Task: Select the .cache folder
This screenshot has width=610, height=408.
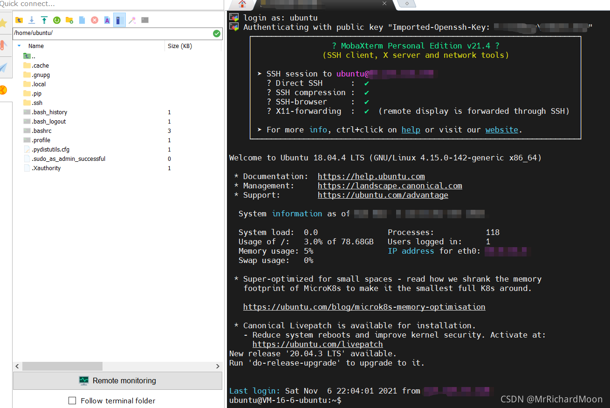Action: (x=36, y=66)
